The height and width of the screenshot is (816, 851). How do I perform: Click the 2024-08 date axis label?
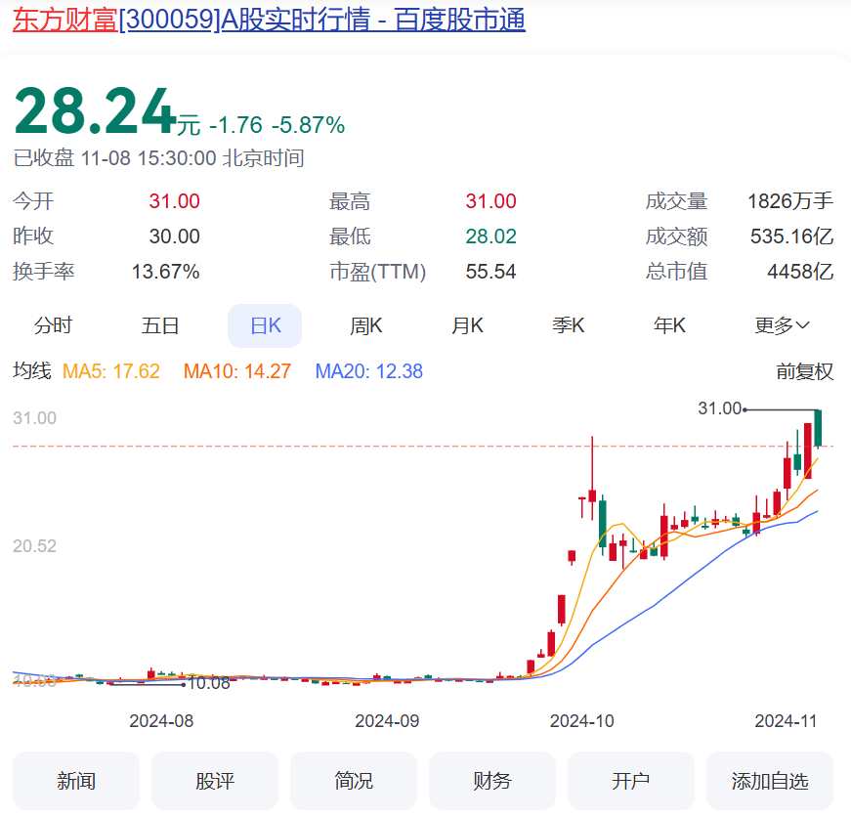pyautogui.click(x=161, y=721)
